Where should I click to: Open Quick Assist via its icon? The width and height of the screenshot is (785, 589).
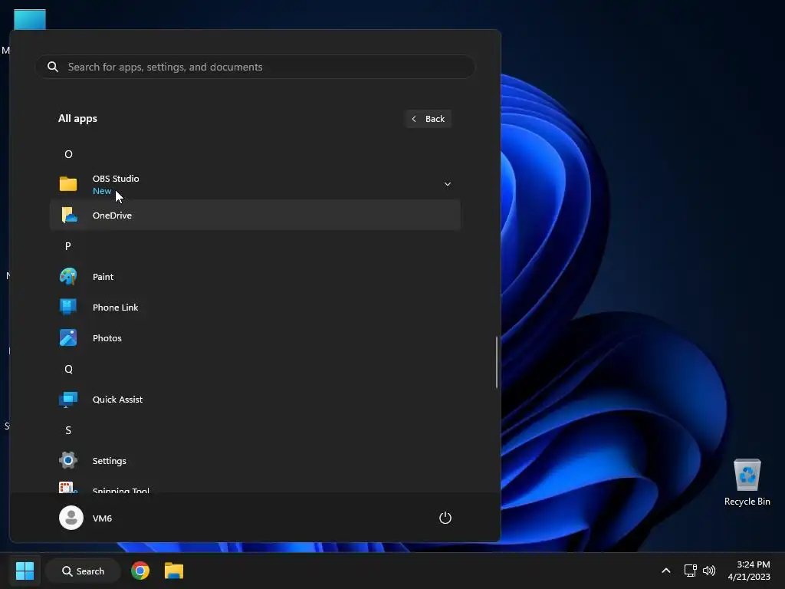[x=68, y=399]
